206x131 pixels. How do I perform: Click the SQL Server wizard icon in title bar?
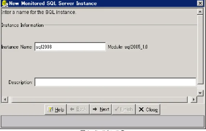tap(5, 3)
